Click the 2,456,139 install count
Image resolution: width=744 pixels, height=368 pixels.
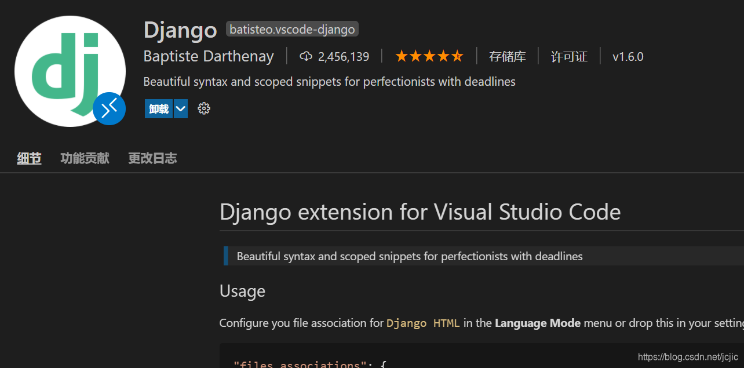pyautogui.click(x=344, y=56)
